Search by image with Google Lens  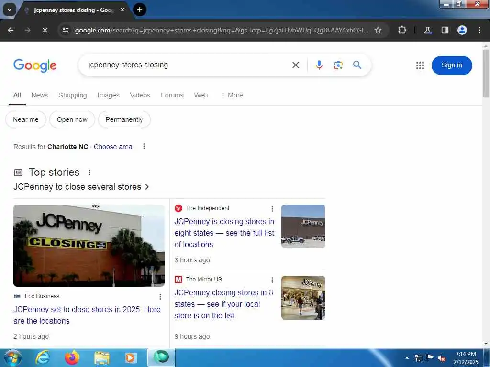[338, 65]
